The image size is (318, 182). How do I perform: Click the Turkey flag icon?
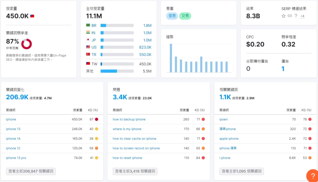[88, 54]
